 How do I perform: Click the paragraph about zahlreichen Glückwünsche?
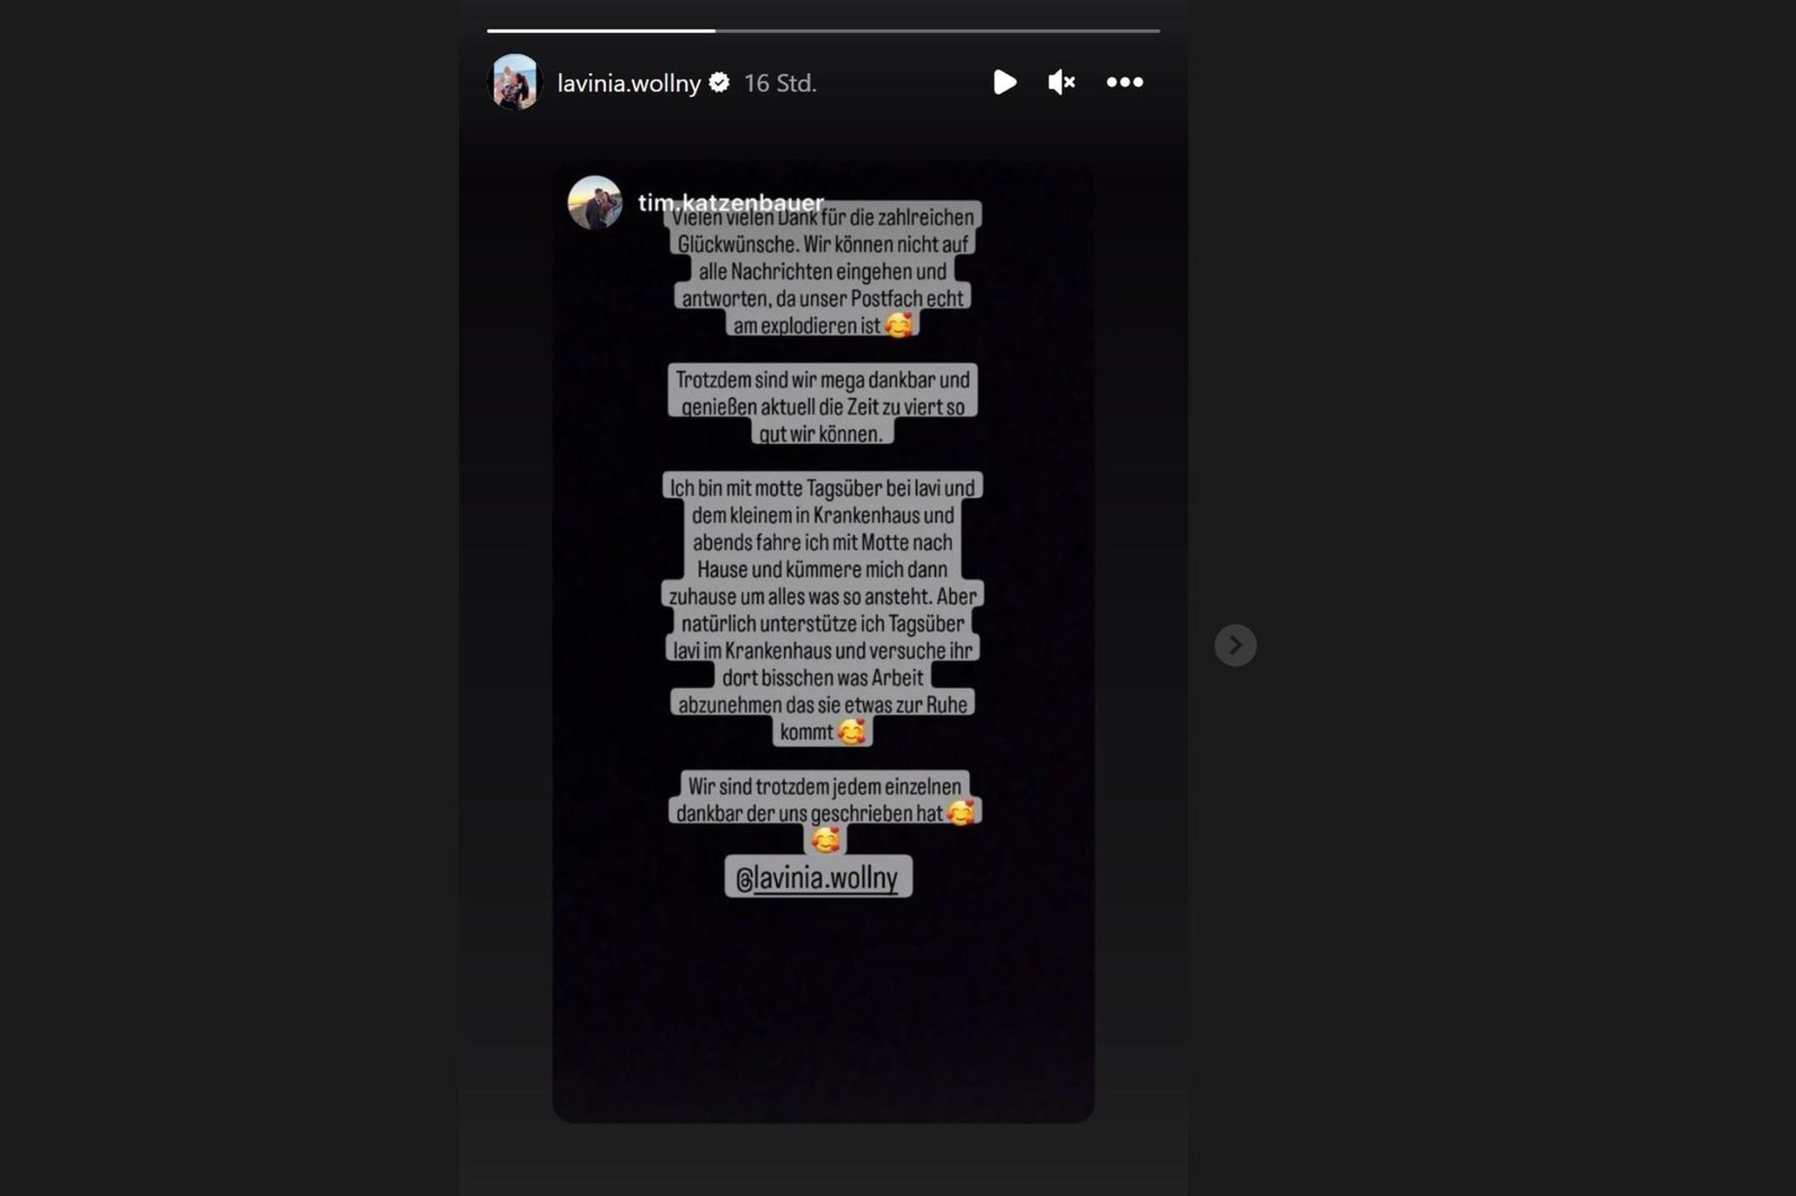[823, 271]
